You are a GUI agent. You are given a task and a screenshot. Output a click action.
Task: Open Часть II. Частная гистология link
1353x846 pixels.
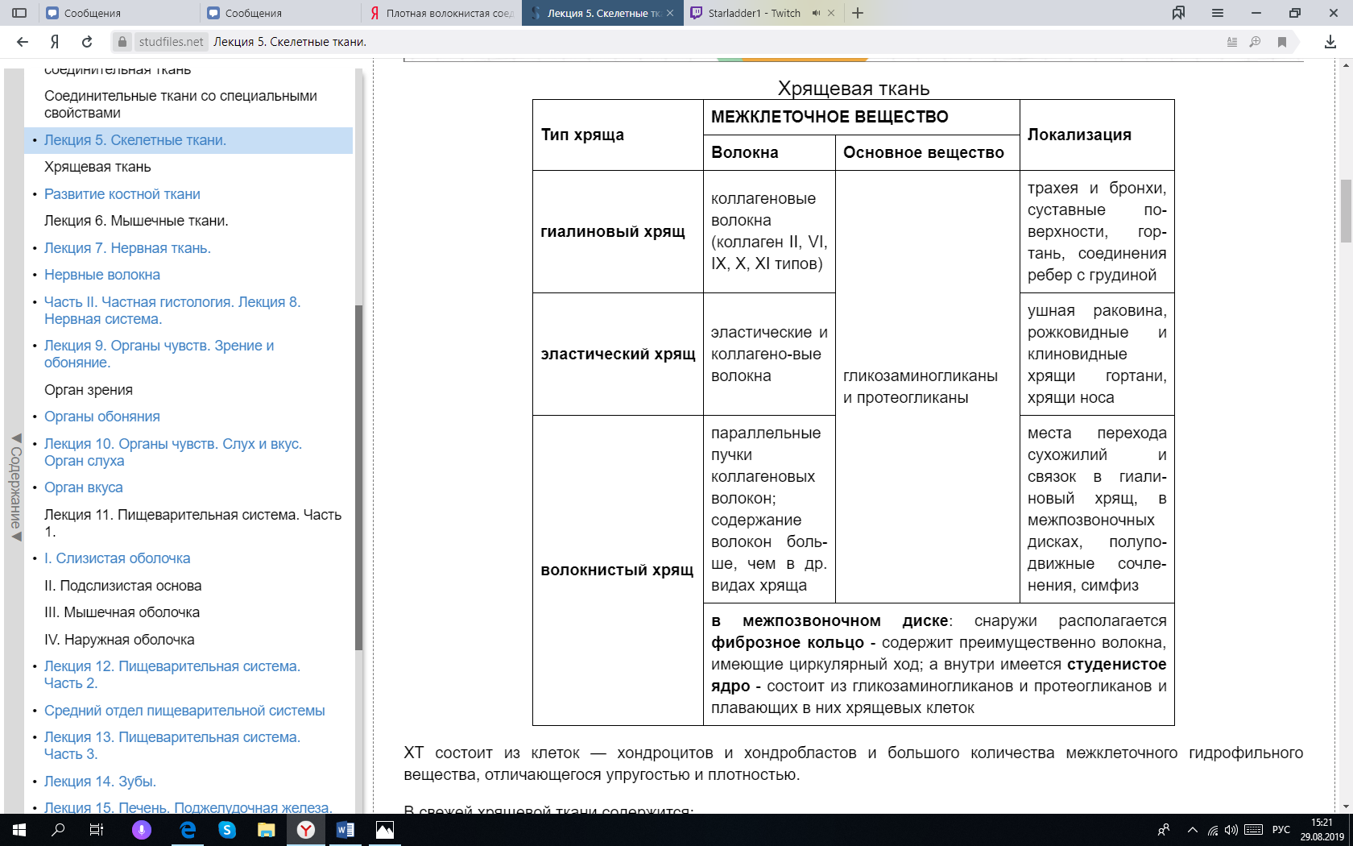tap(172, 310)
